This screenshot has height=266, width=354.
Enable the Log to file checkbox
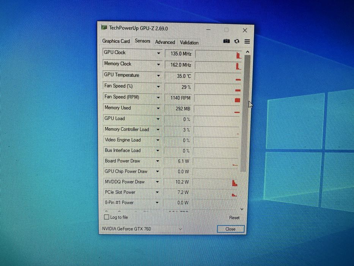click(x=106, y=217)
